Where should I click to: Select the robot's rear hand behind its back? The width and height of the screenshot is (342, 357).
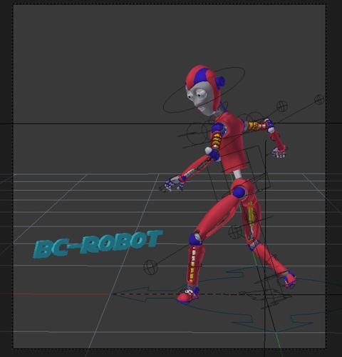pos(279,152)
